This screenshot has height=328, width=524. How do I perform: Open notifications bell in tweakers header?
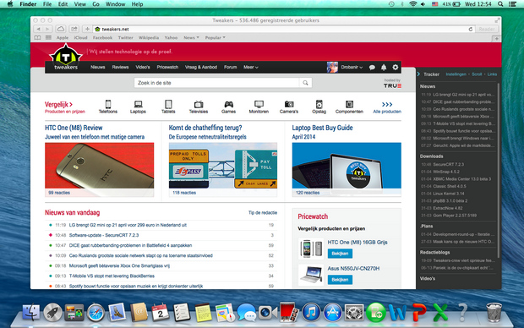[384, 67]
